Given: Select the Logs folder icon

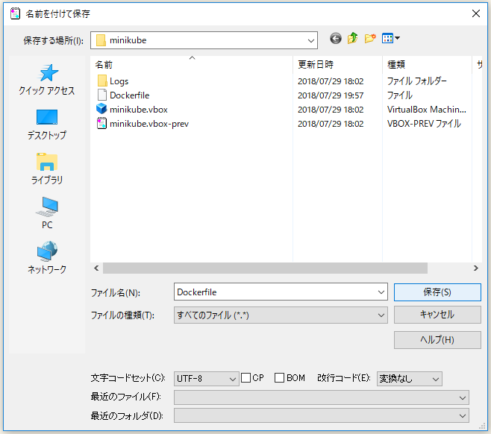Looking at the screenshot, I should [102, 81].
